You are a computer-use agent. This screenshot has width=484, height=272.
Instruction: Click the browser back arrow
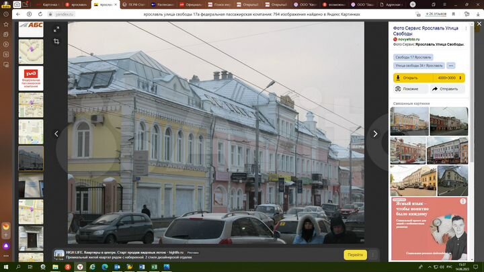(x=18, y=14)
